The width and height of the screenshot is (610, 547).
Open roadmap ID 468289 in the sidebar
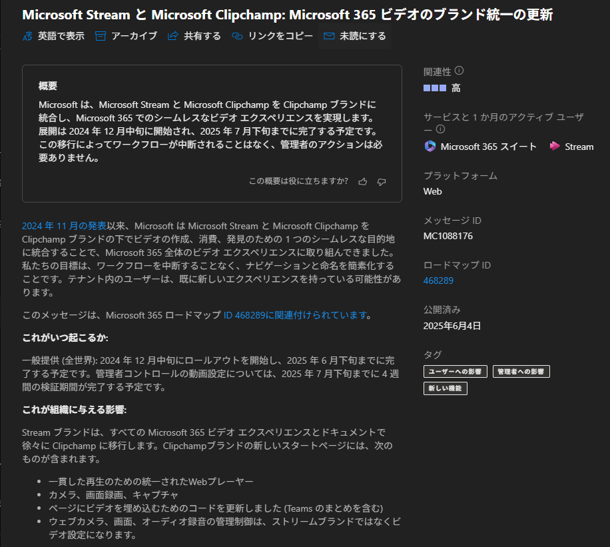pyautogui.click(x=438, y=280)
